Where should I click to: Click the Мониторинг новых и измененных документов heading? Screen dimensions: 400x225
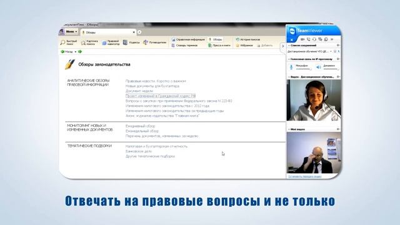(x=90, y=127)
